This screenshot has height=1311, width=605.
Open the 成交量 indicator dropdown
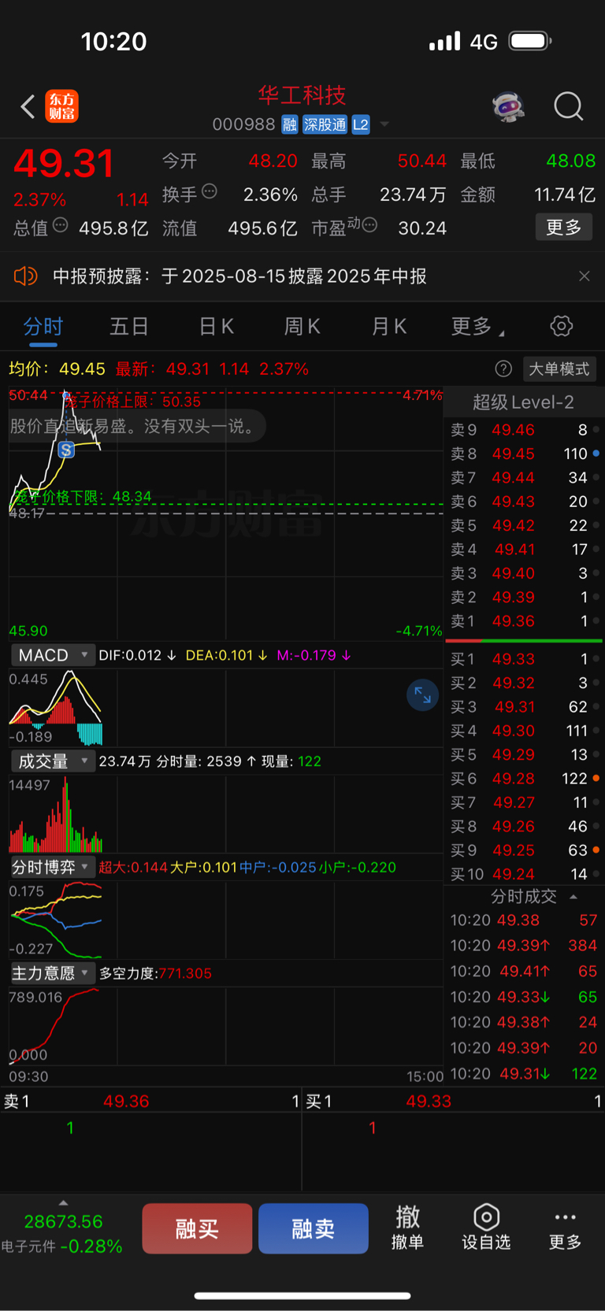52,761
